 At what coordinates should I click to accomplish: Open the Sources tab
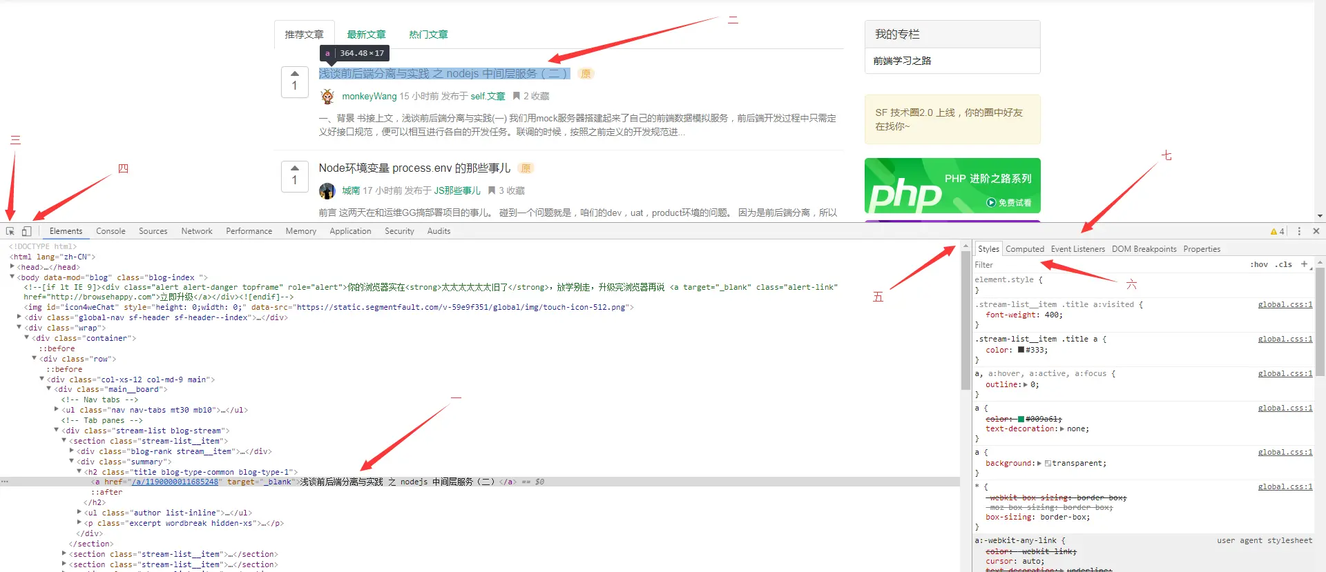pyautogui.click(x=153, y=231)
